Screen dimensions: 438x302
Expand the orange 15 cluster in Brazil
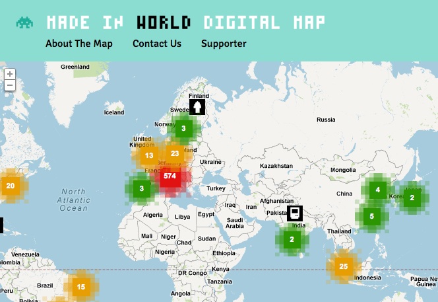pos(81,287)
